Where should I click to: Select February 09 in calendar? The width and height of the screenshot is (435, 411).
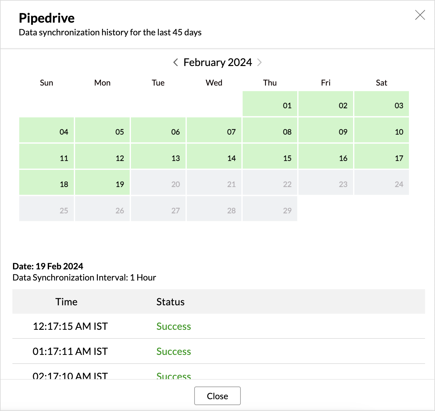pyautogui.click(x=326, y=130)
